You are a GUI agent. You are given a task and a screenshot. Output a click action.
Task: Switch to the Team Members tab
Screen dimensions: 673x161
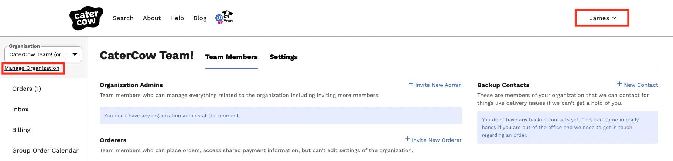point(231,57)
